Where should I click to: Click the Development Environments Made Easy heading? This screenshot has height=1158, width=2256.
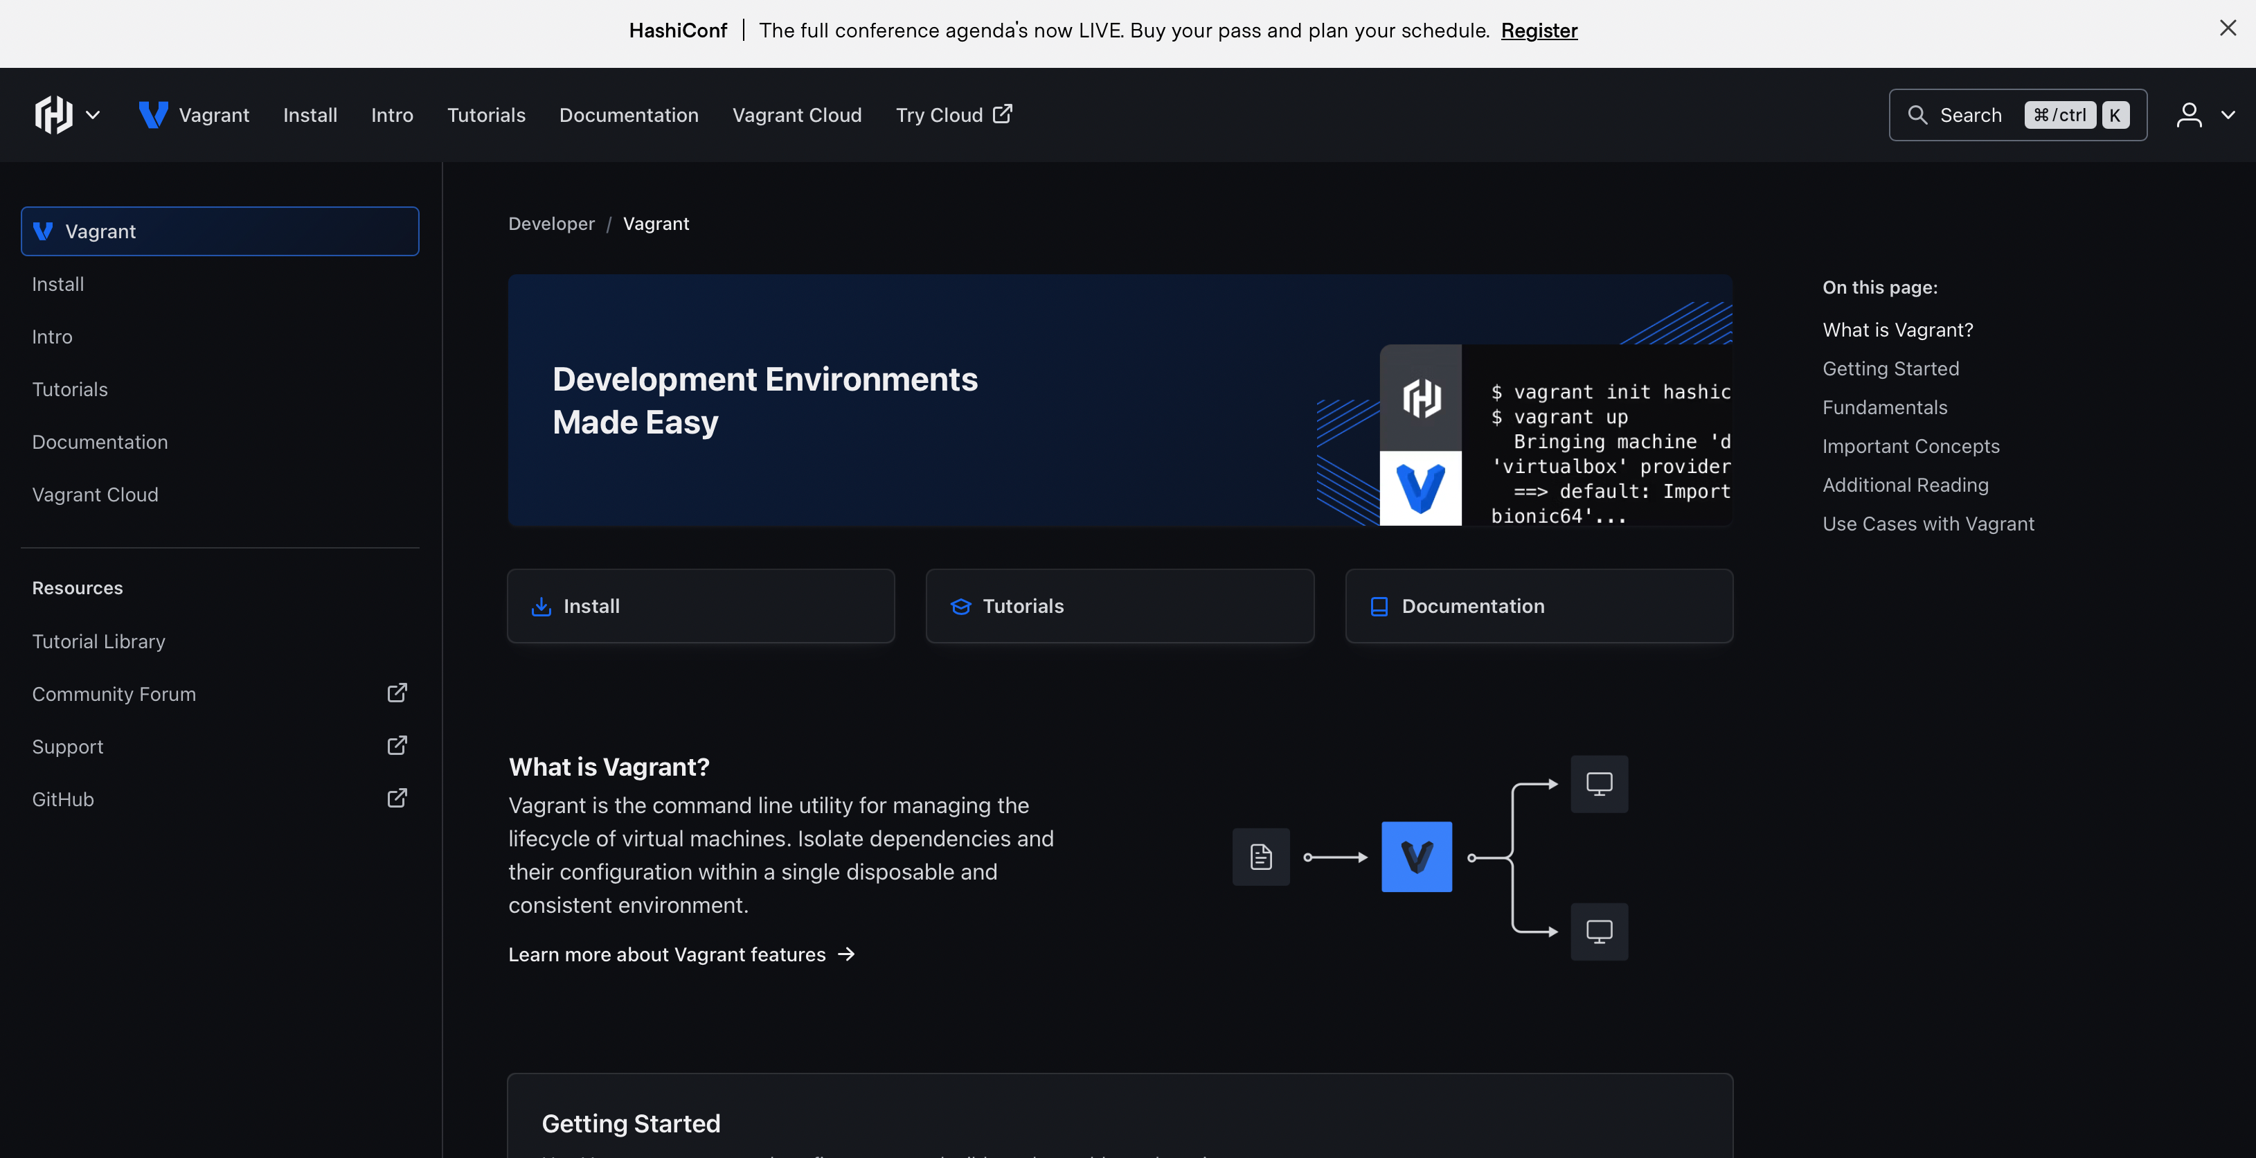tap(764, 400)
